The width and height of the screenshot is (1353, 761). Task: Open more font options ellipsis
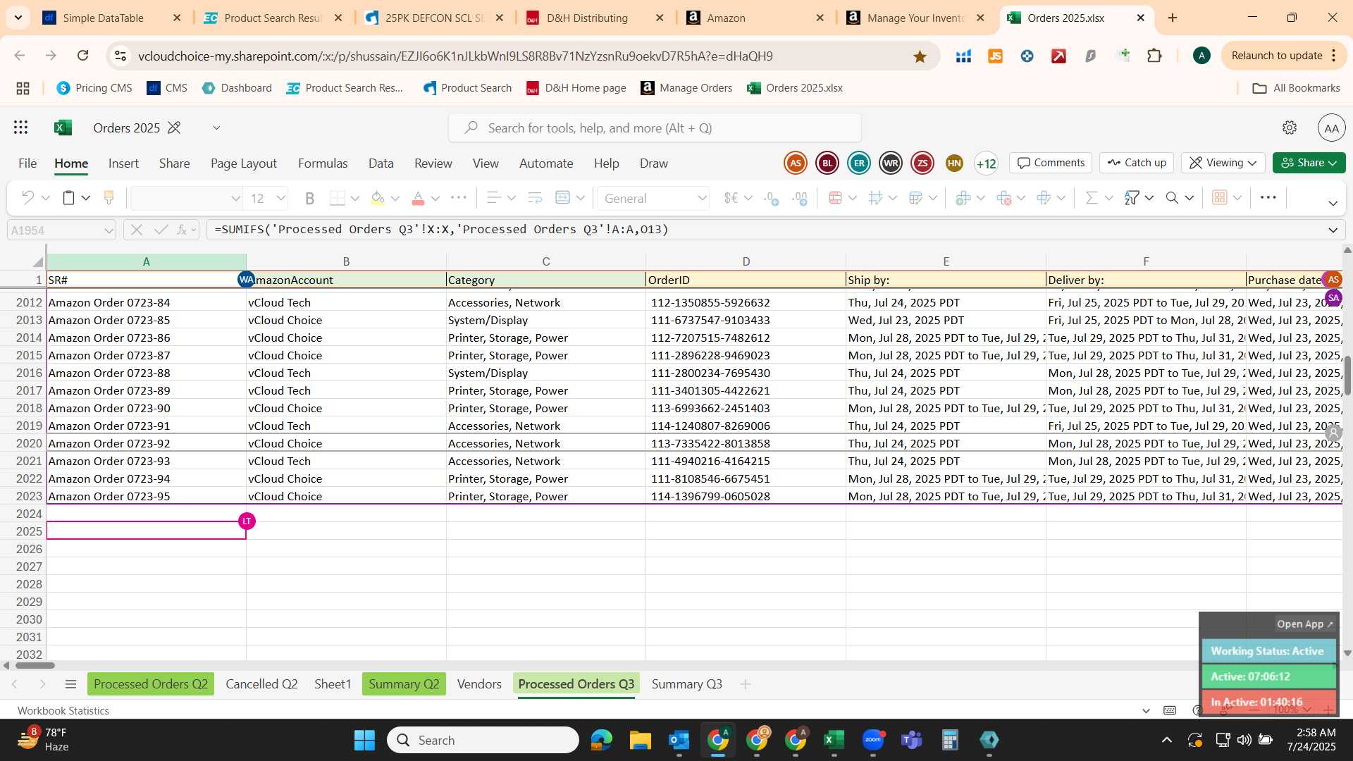click(459, 198)
